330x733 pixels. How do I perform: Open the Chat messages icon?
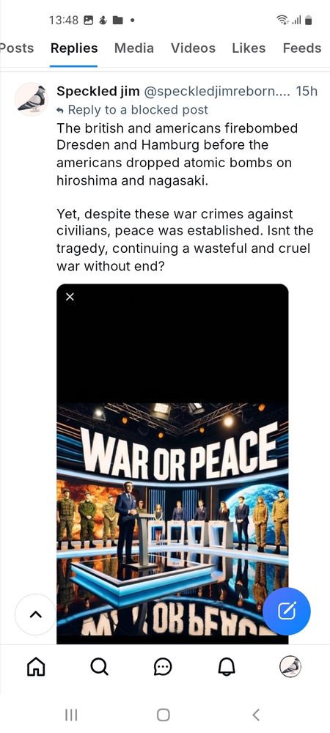[x=163, y=667]
